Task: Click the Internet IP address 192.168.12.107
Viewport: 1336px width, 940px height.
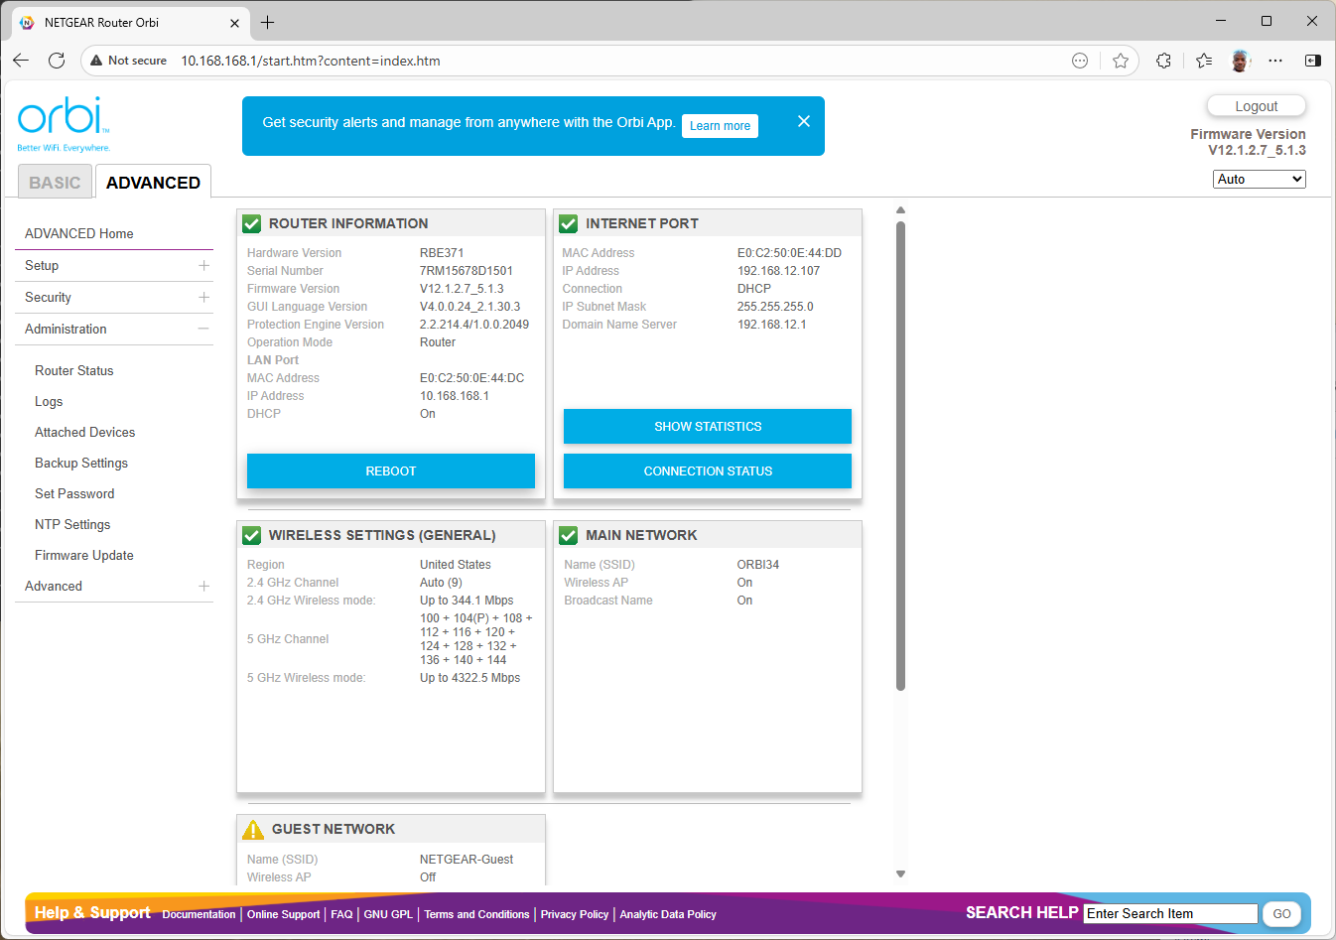Action: pos(779,271)
